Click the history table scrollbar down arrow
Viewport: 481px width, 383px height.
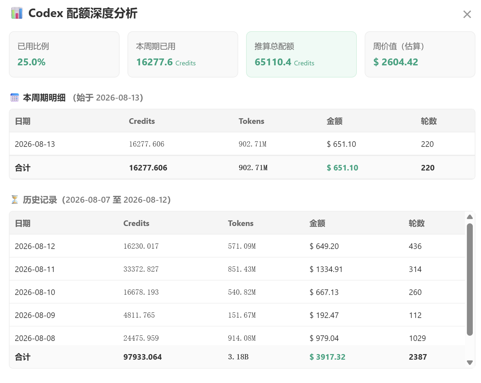tap(470, 363)
